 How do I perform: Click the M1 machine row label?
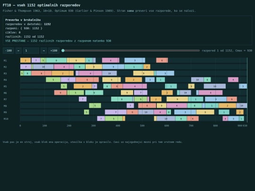coord(5,60)
